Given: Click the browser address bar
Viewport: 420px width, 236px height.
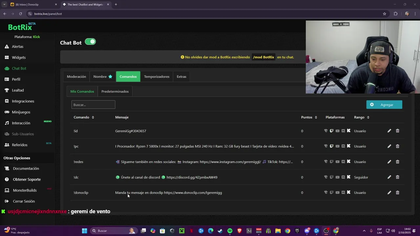Looking at the screenshot, I should (x=203, y=14).
